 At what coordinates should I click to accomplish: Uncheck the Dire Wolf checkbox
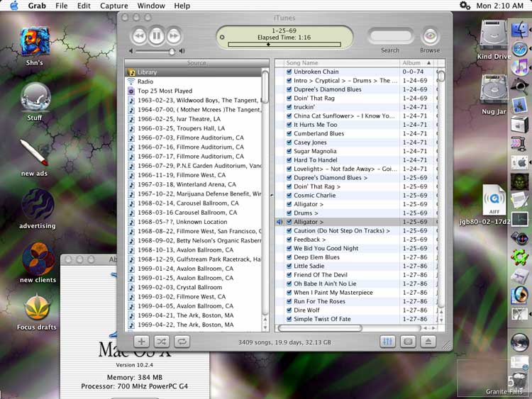coord(289,310)
